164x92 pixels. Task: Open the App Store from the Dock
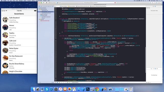pos(79,89)
